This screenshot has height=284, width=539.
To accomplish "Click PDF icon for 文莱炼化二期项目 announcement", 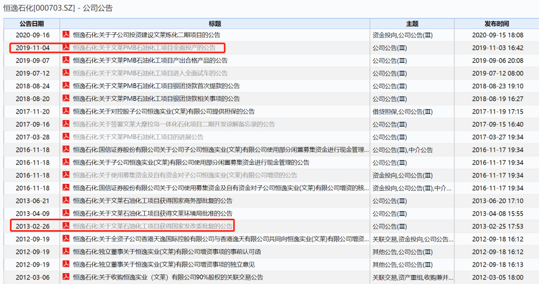I will [x=66, y=35].
